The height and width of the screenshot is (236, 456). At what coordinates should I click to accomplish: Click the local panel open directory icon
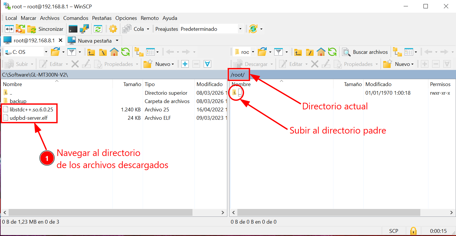[55, 52]
